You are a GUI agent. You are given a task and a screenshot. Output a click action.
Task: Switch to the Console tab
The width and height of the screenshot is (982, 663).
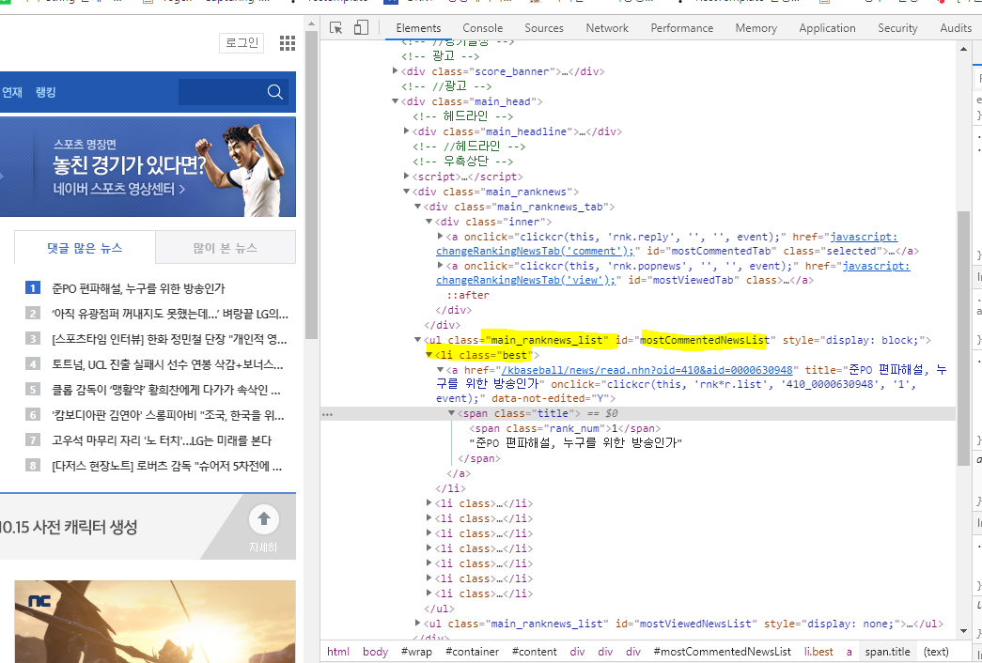(482, 27)
